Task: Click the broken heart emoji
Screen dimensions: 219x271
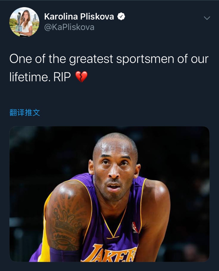Action: pos(81,77)
